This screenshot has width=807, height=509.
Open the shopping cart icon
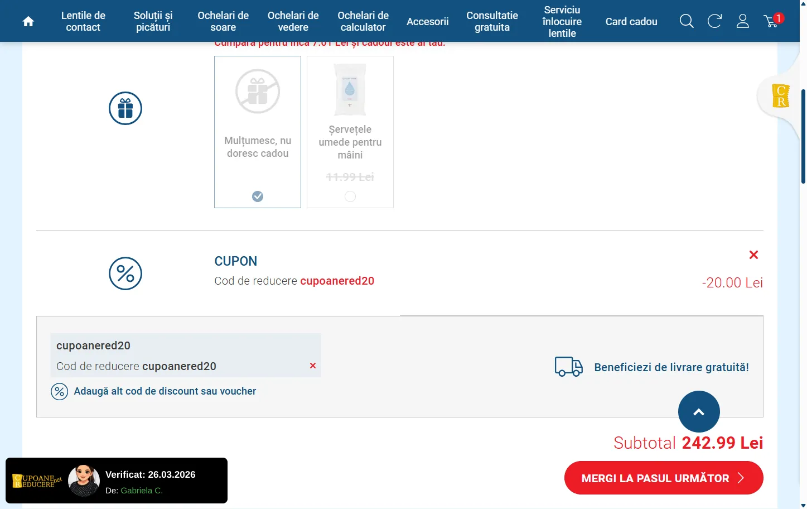[x=771, y=22]
